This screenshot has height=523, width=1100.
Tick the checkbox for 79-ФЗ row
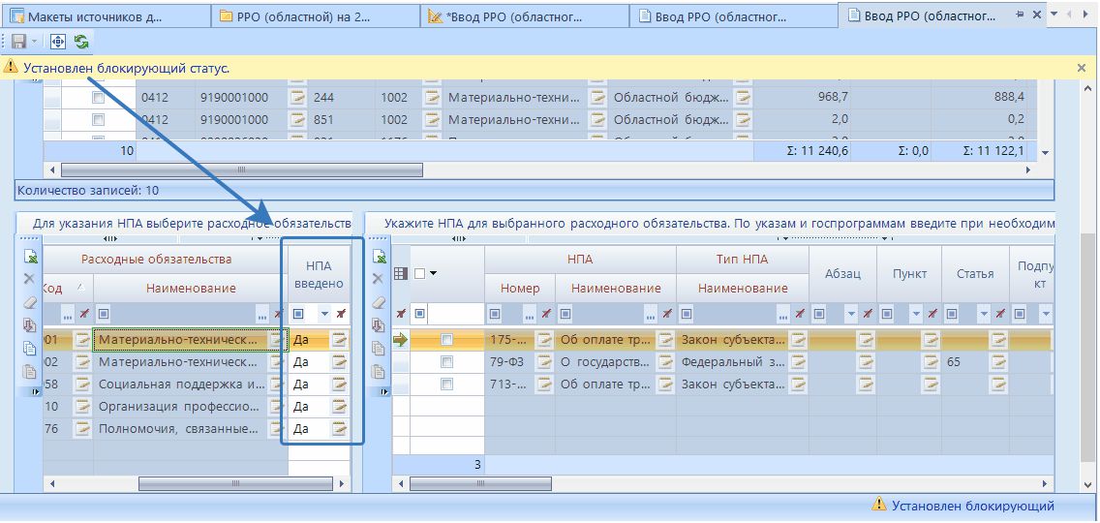[x=446, y=362]
